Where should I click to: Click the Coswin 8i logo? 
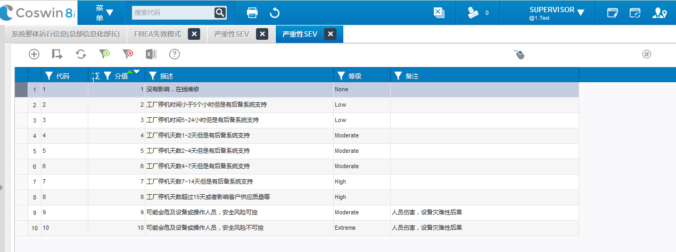coord(38,12)
